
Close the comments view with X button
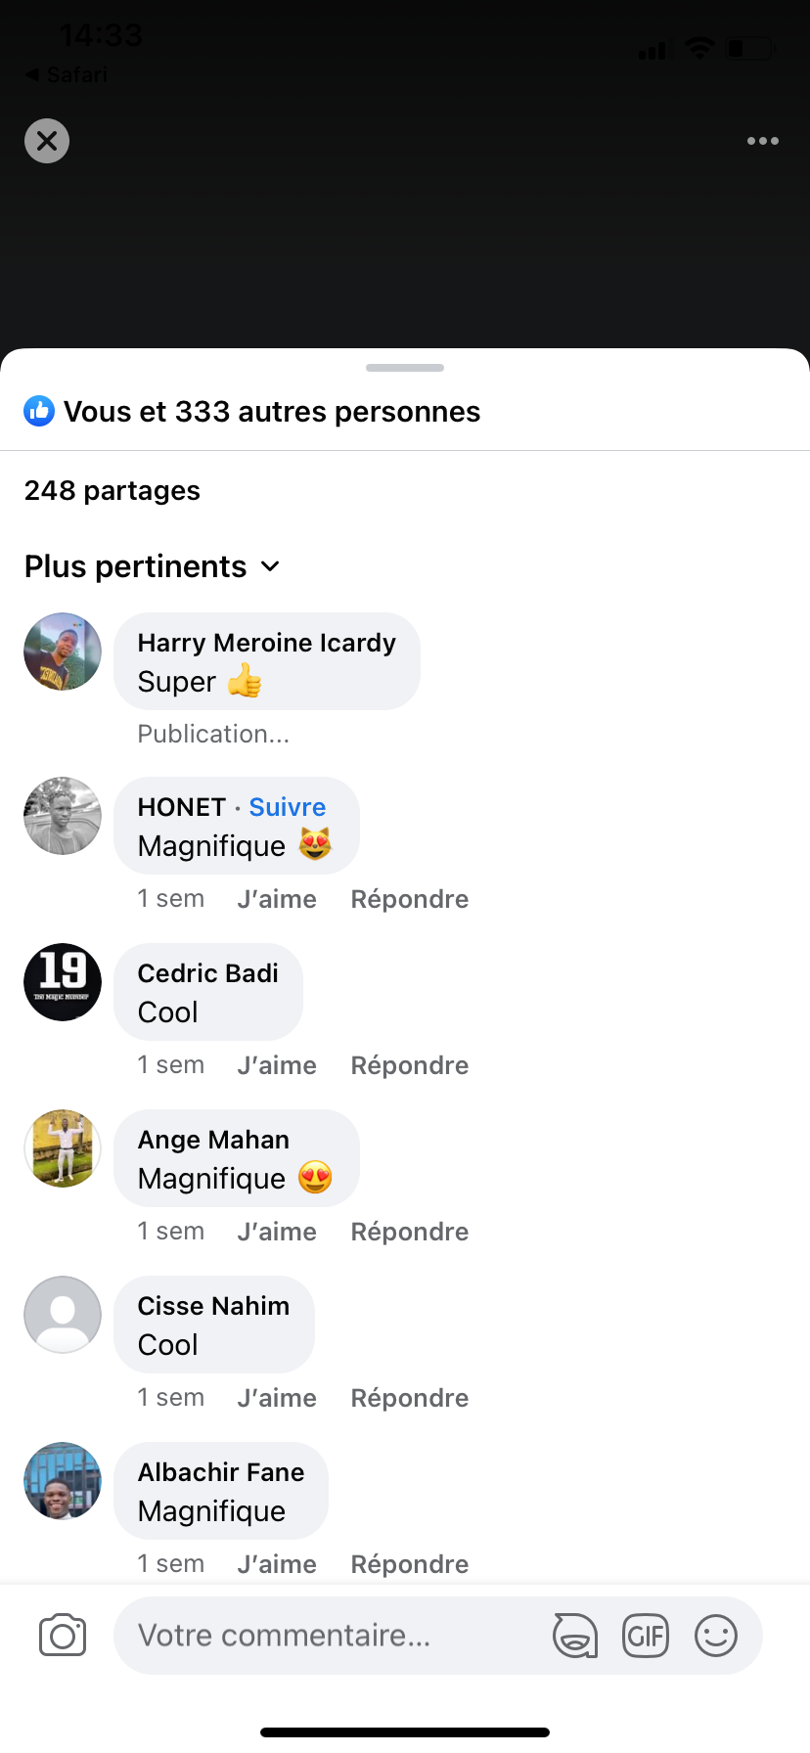(x=47, y=141)
